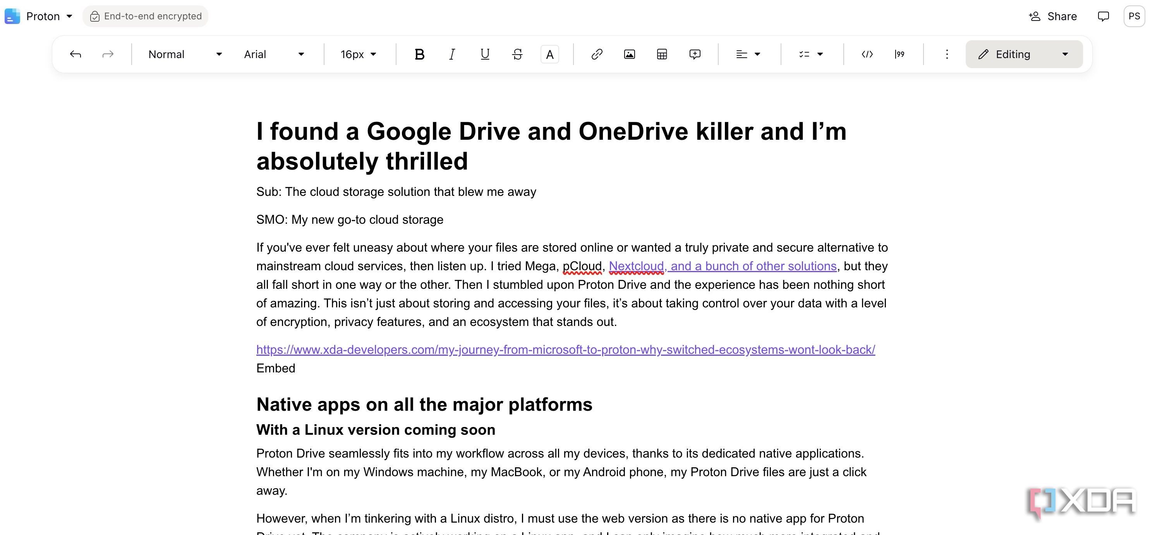The height and width of the screenshot is (535, 1150).
Task: Open the list type dropdown
Action: click(811, 55)
